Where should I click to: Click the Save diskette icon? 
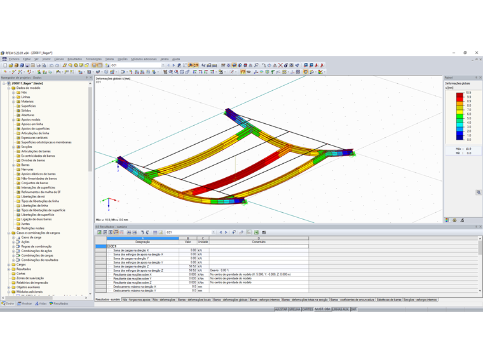click(27, 65)
